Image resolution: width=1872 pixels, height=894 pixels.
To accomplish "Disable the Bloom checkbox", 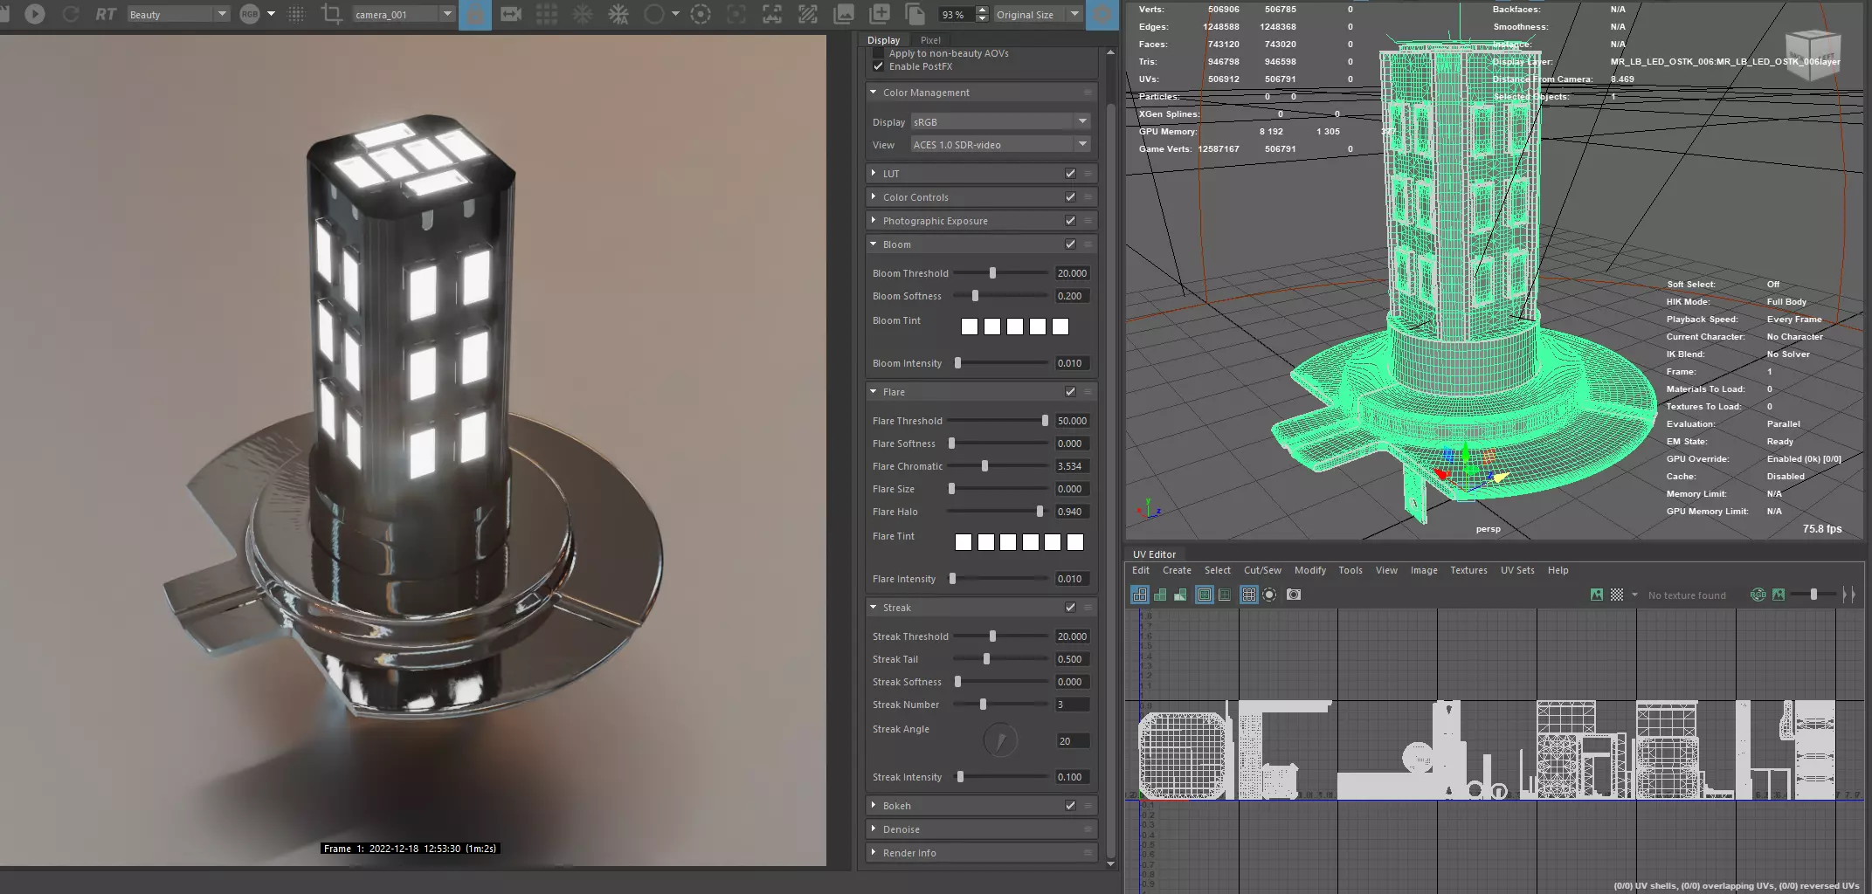I will [x=1070, y=244].
